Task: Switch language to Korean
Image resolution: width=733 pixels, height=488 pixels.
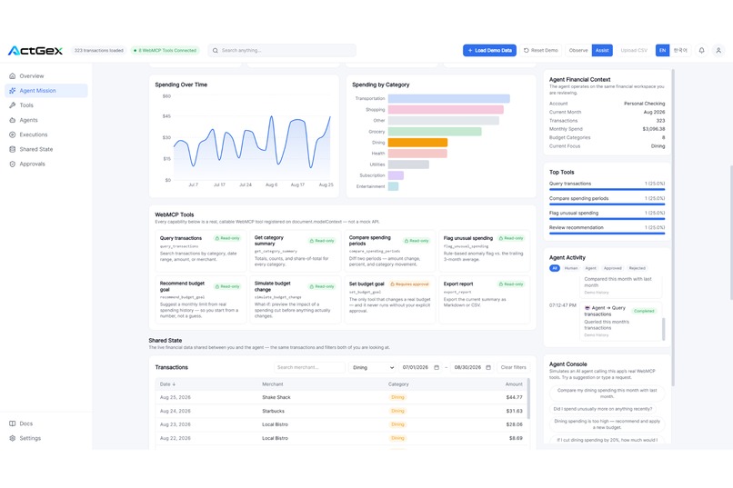Action: (680, 50)
